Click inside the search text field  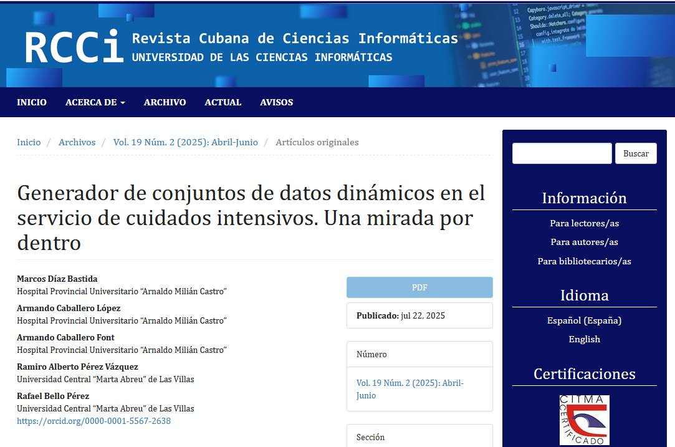(x=562, y=153)
